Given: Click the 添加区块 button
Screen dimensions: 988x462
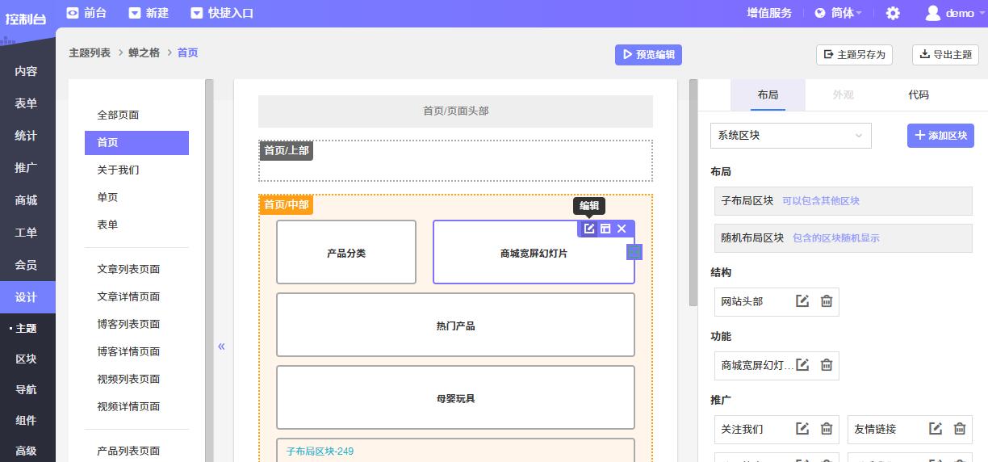Looking at the screenshot, I should coord(940,136).
